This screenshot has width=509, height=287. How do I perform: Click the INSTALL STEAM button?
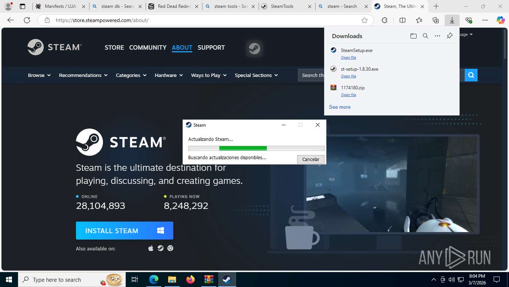point(125,231)
